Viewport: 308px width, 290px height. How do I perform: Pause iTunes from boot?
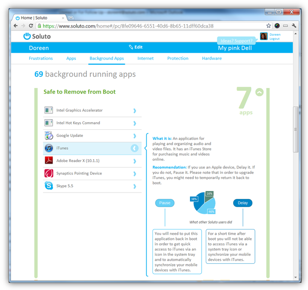point(165,203)
